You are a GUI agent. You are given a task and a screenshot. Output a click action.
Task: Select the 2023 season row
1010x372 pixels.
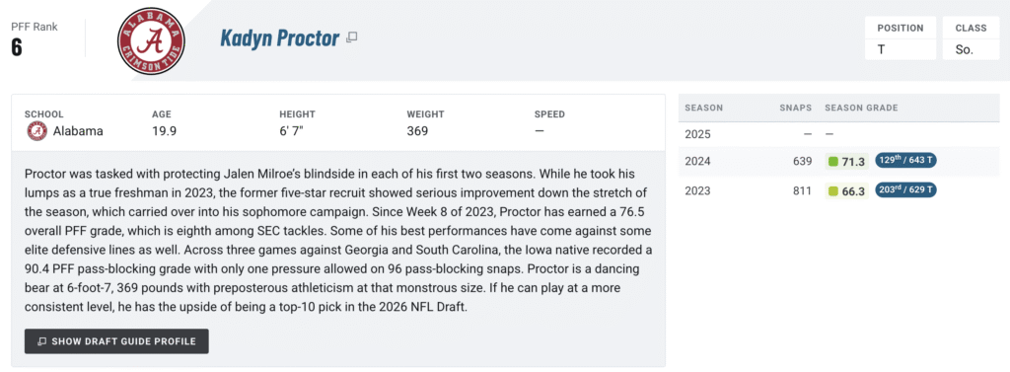coord(839,190)
